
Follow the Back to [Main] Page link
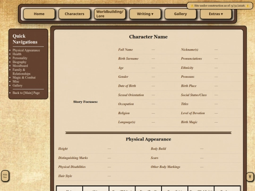[x=26, y=93]
